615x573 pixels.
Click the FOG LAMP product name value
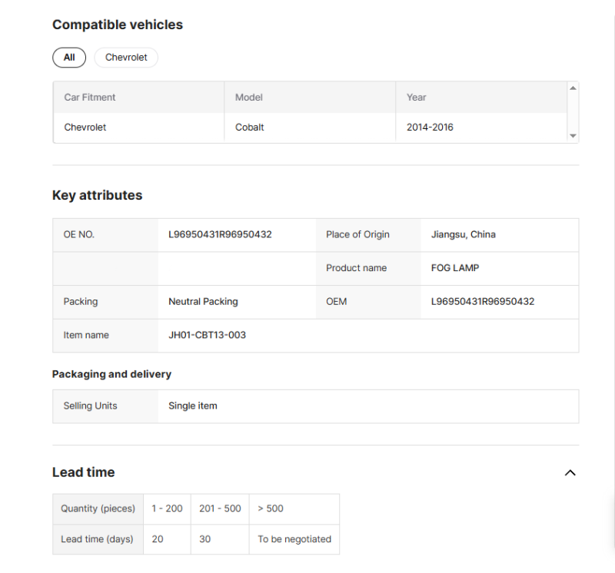pyautogui.click(x=455, y=268)
